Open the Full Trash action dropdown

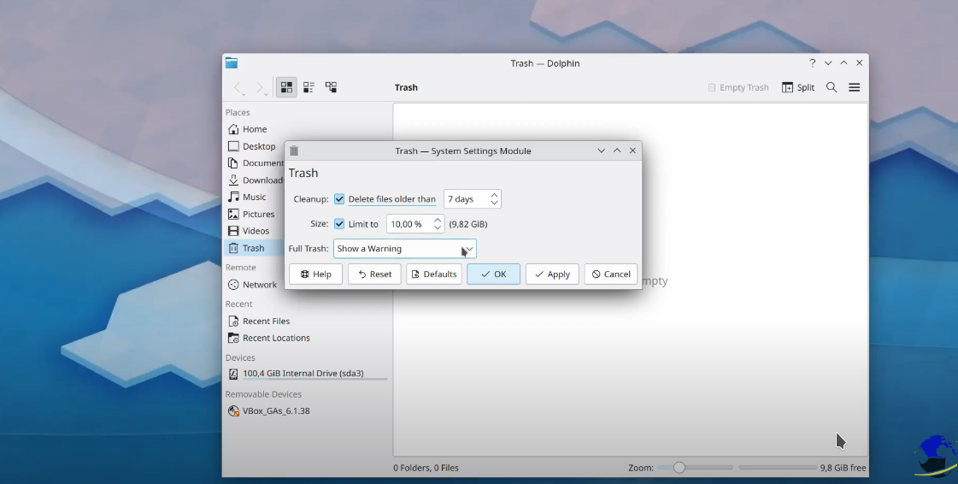coord(404,249)
